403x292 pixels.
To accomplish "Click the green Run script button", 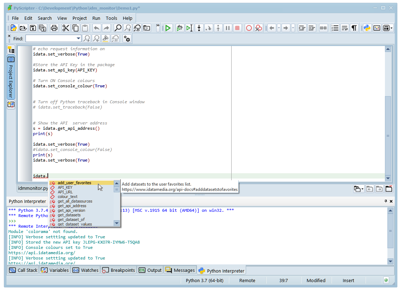I will (168, 28).
